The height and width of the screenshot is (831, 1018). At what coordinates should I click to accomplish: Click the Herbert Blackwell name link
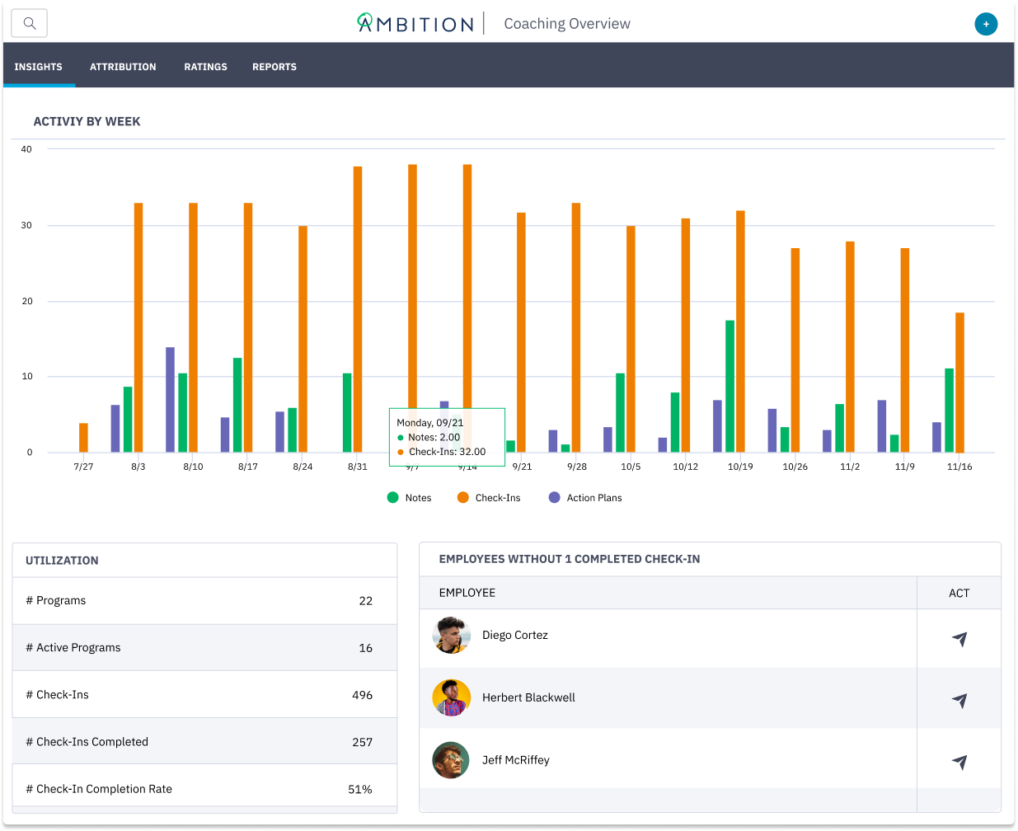(528, 697)
